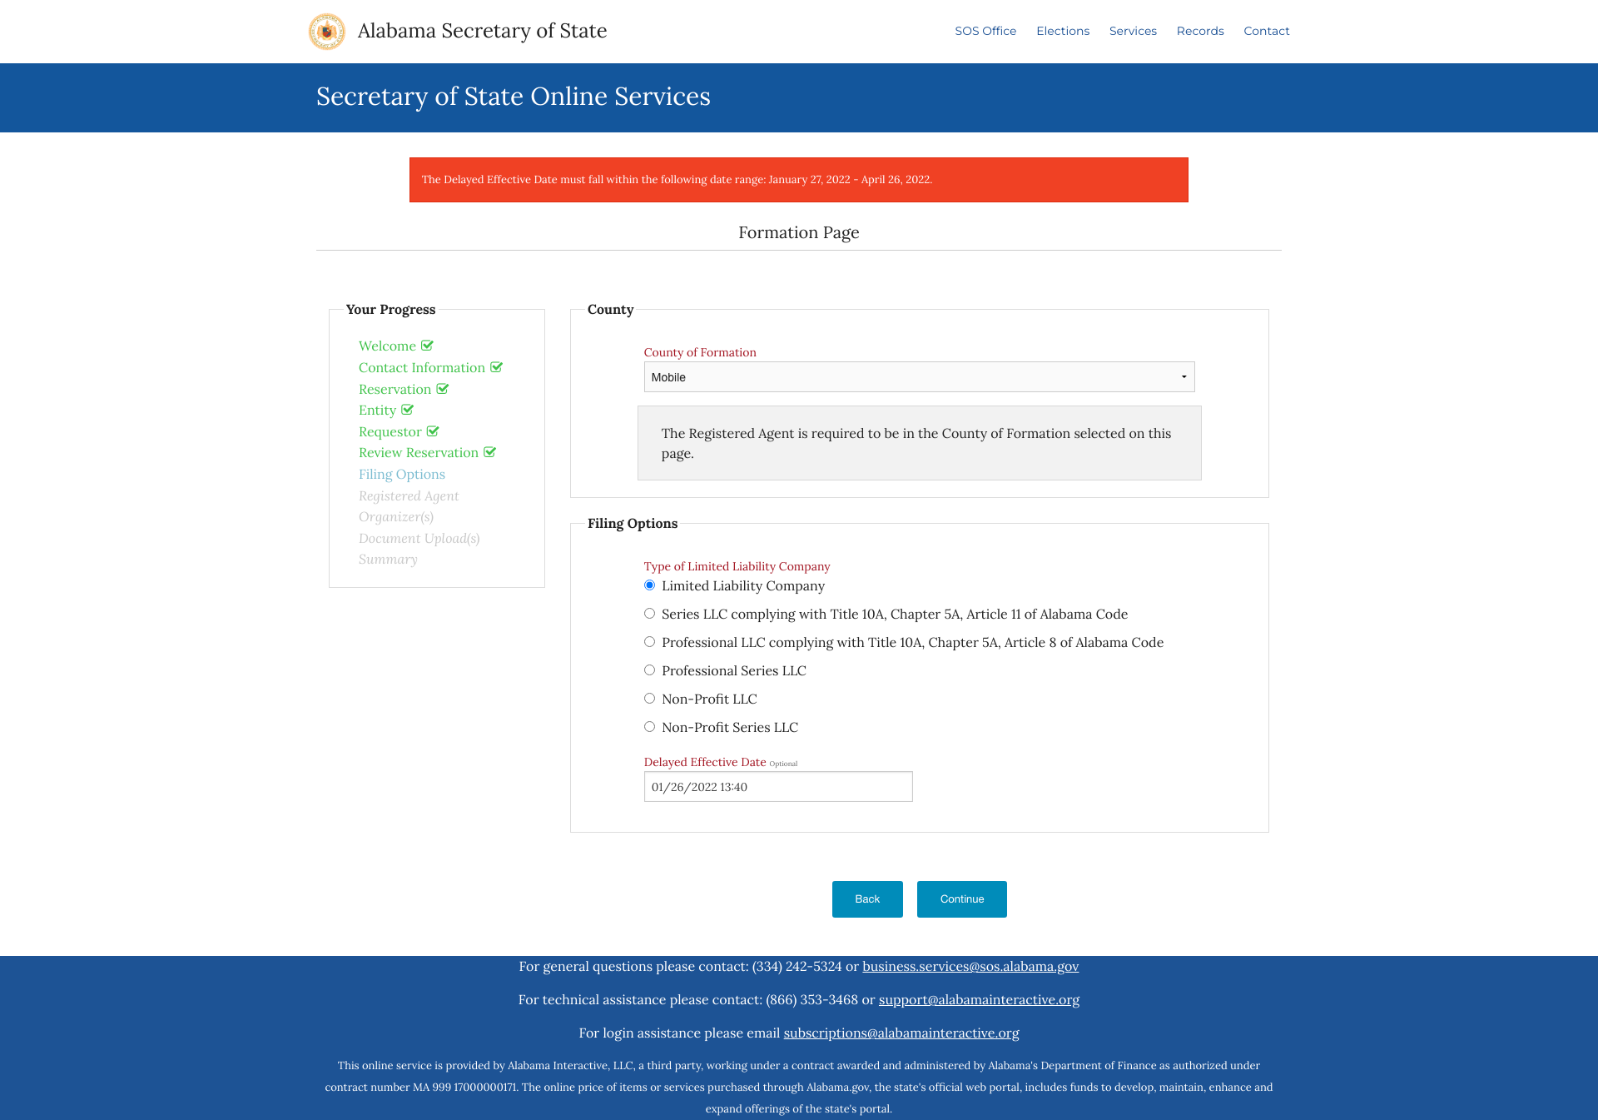Select the Limited Liability Company radio button
1598x1120 pixels.
649,585
